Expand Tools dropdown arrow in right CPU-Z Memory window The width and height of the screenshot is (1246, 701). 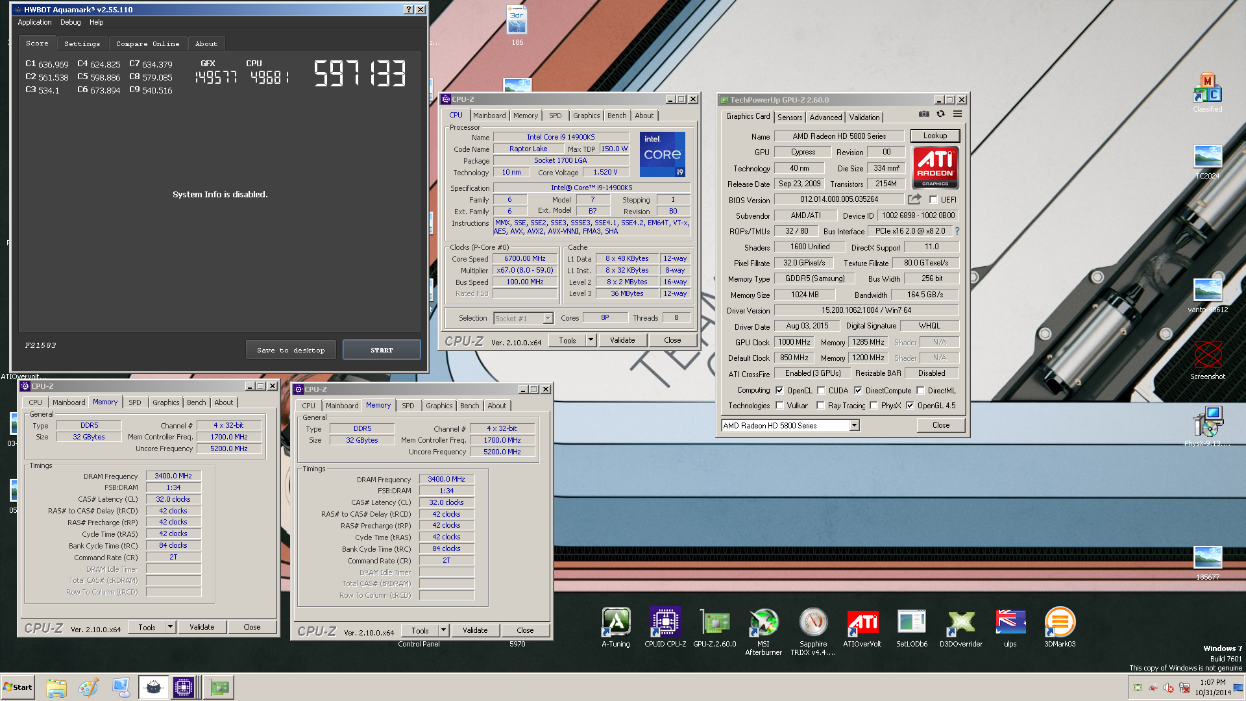443,630
